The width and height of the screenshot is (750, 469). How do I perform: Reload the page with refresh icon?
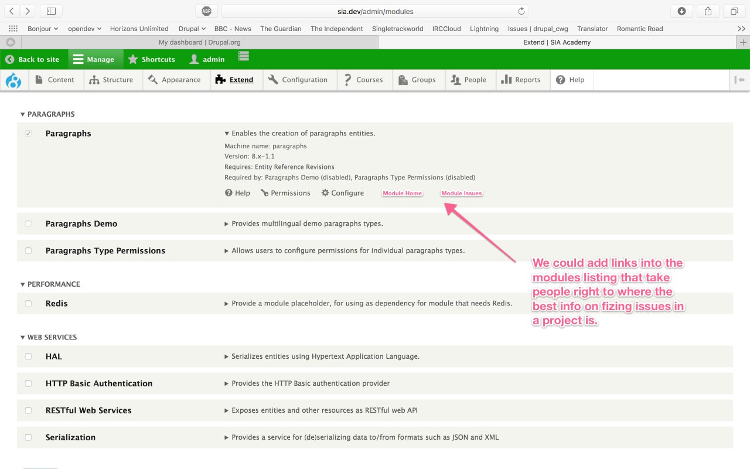point(521,11)
